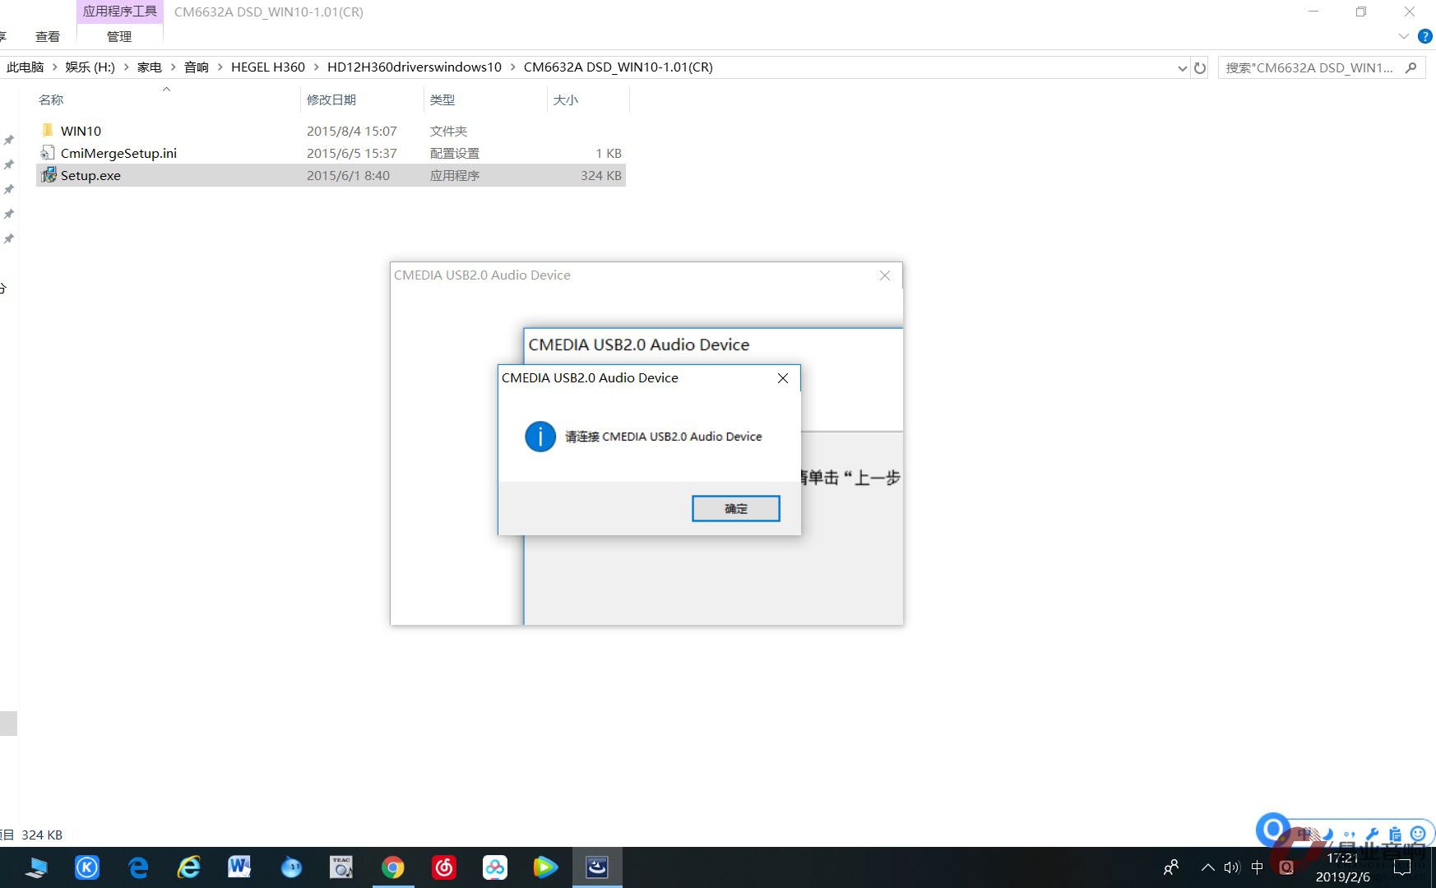
Task: Switch to Google Chrome on taskbar
Action: point(393,867)
